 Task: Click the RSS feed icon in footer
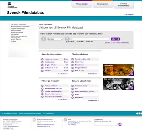(x=65, y=120)
